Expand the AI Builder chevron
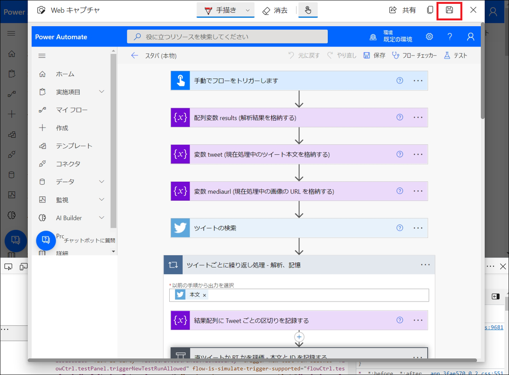The image size is (509, 375). pyautogui.click(x=101, y=218)
